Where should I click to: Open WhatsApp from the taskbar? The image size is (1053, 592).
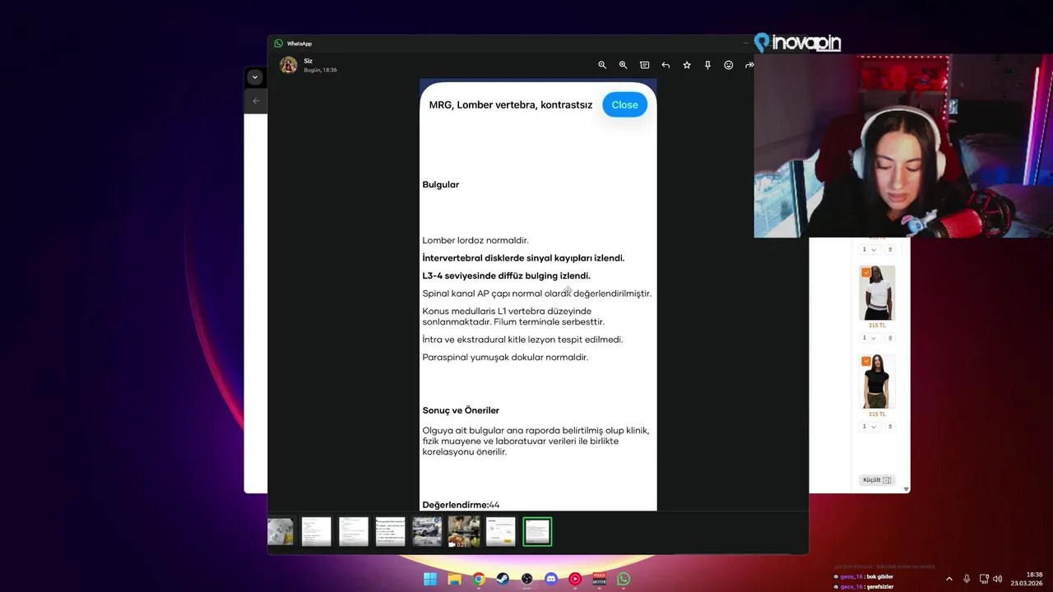tap(624, 579)
